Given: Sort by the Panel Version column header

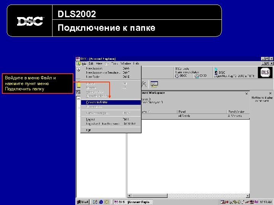Looking at the screenshot, I should coord(238,112).
